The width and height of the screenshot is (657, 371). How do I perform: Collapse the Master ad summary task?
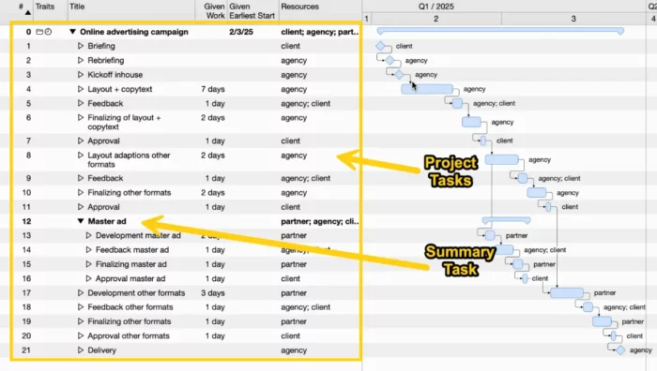[81, 221]
